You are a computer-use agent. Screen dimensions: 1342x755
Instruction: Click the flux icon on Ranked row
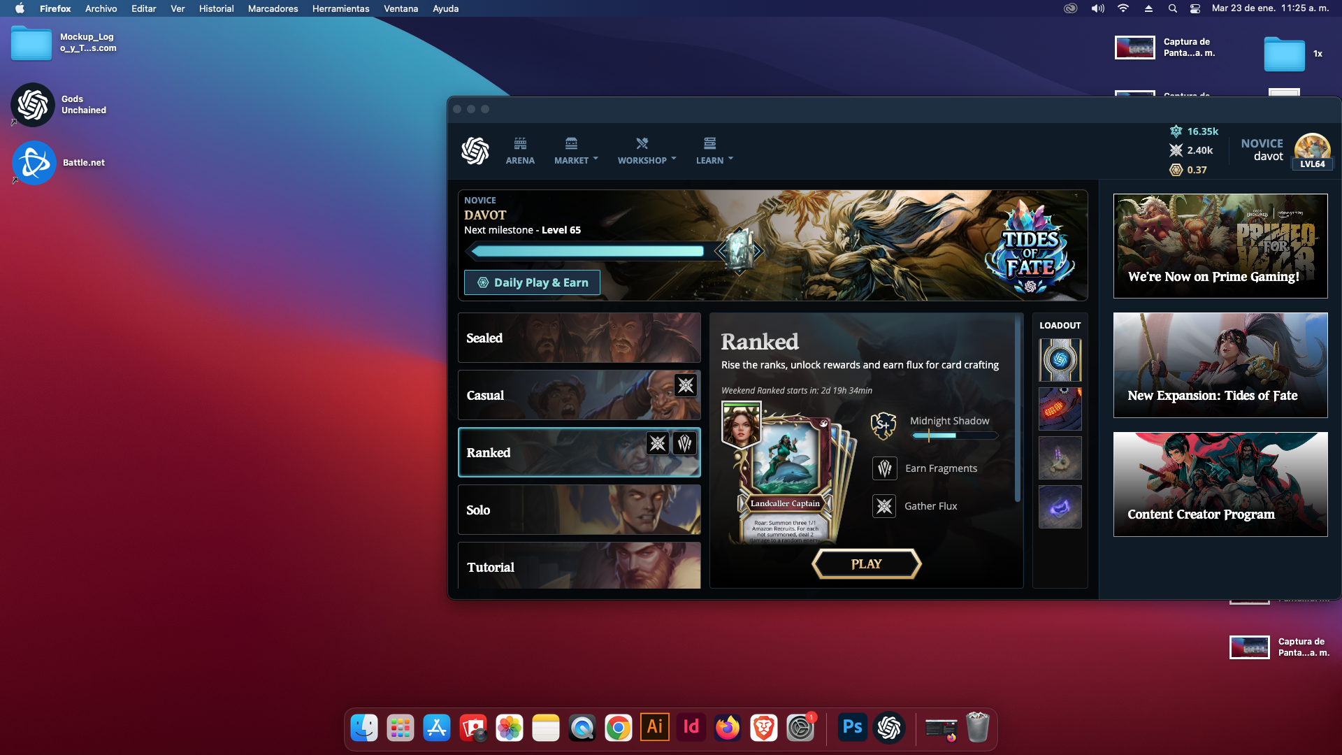click(x=657, y=443)
